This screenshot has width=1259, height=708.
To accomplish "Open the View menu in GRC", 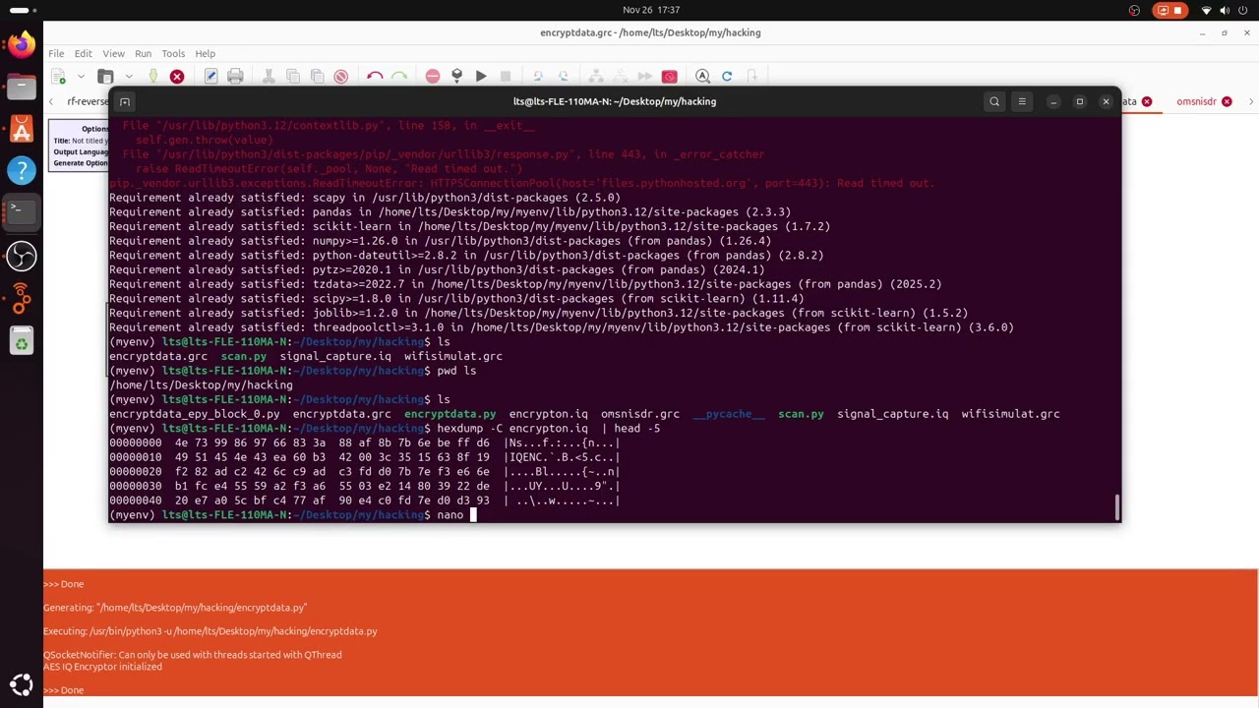I will [x=113, y=53].
